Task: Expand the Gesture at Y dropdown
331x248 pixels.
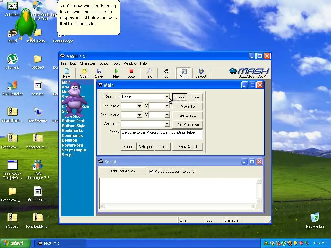Action: click(x=167, y=115)
